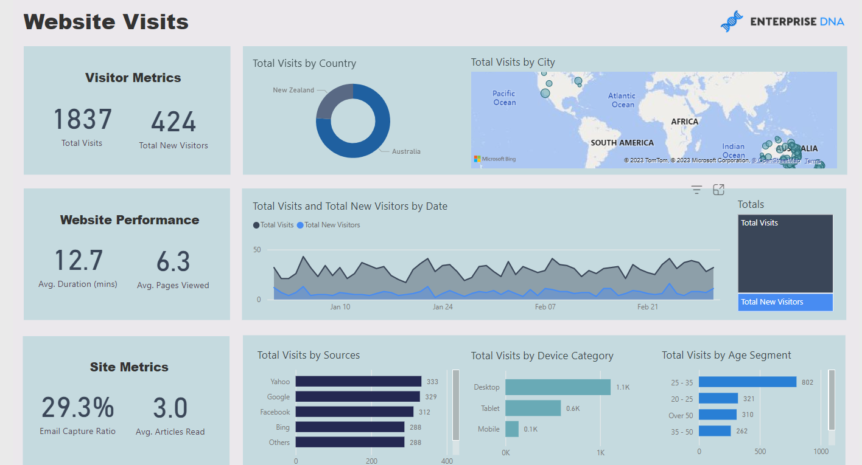Select the Desktop bar in Device Category
Image resolution: width=862 pixels, height=465 pixels.
[x=558, y=387]
